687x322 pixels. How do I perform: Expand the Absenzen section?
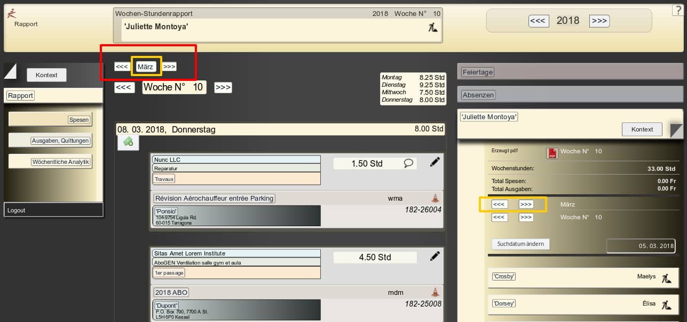[478, 95]
